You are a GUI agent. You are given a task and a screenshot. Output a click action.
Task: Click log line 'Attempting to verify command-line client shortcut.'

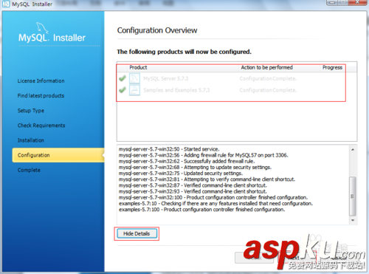(x=207, y=179)
